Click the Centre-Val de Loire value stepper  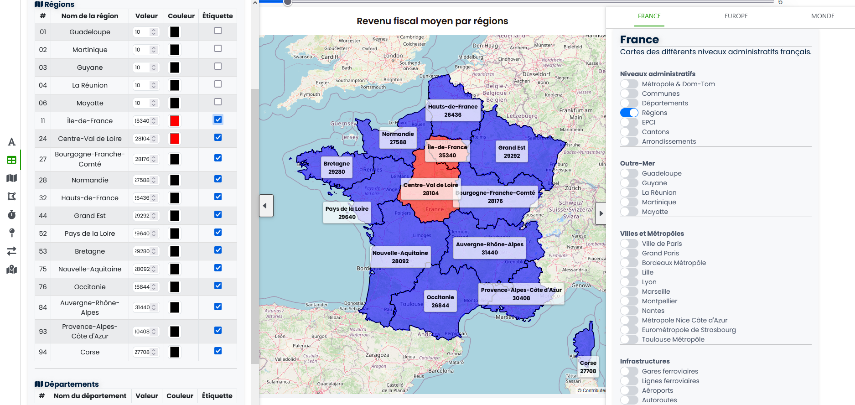click(x=154, y=139)
